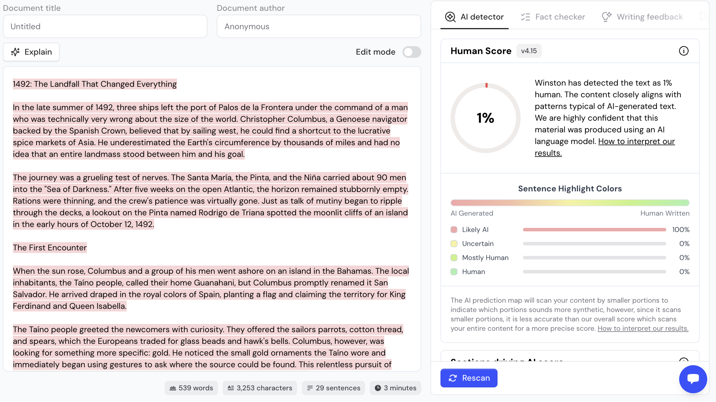Click the 539 words counter badge

click(191, 388)
